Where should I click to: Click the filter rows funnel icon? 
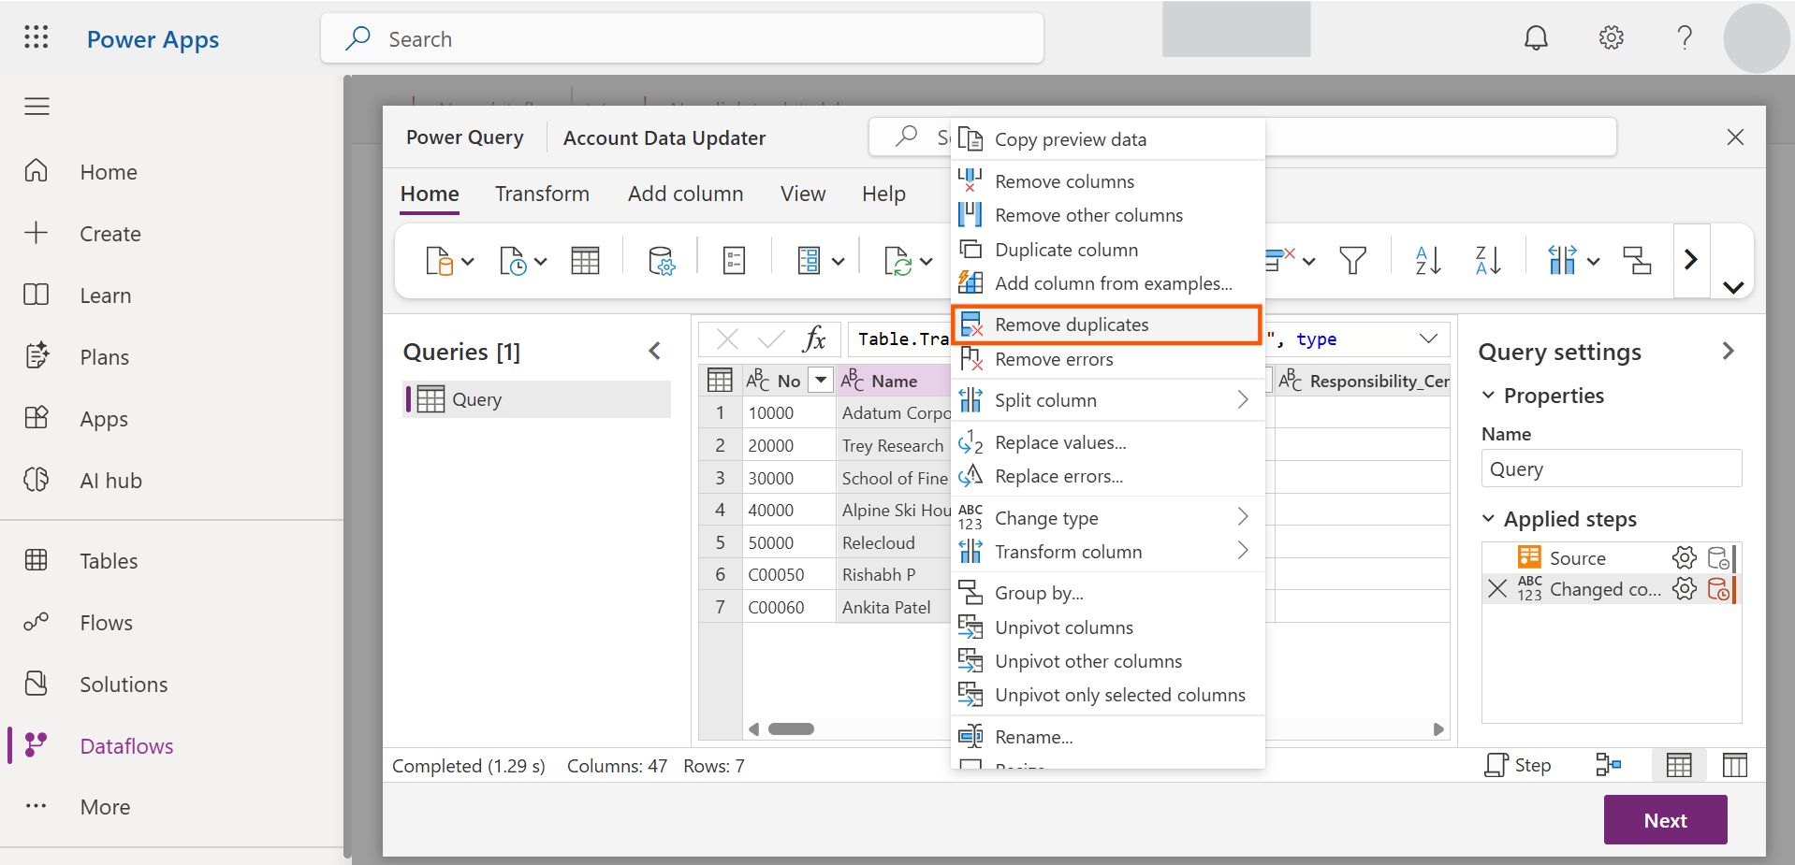tap(1352, 260)
